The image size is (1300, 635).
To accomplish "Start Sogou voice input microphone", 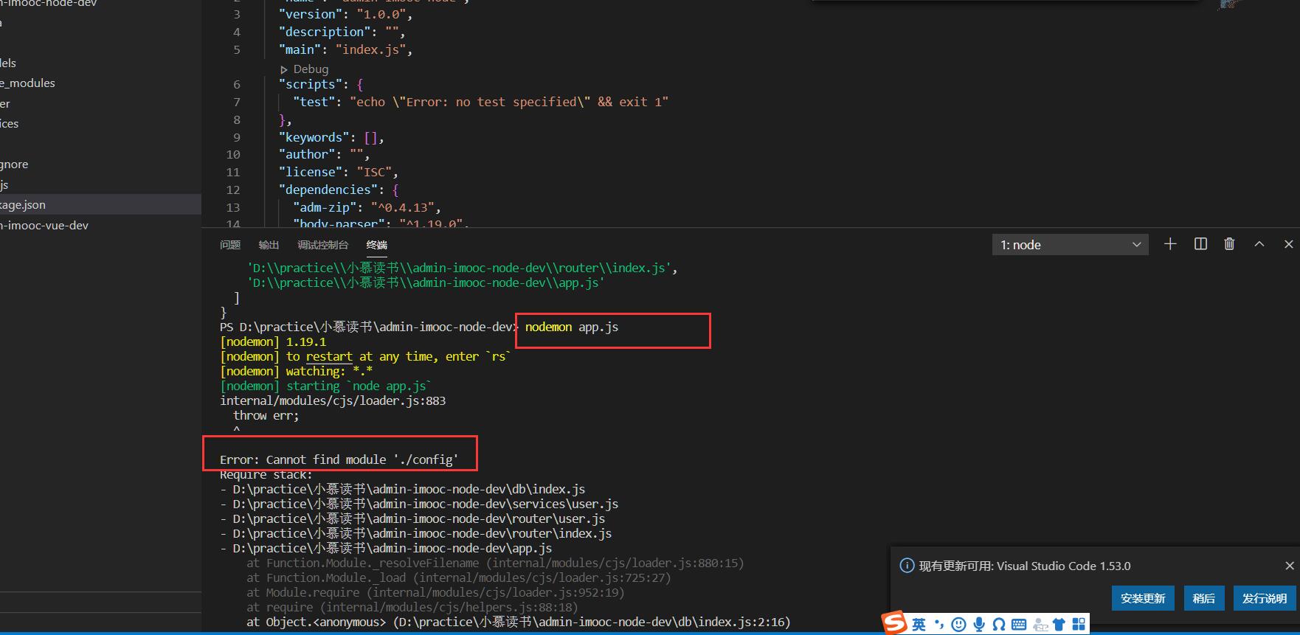I will coord(979,625).
